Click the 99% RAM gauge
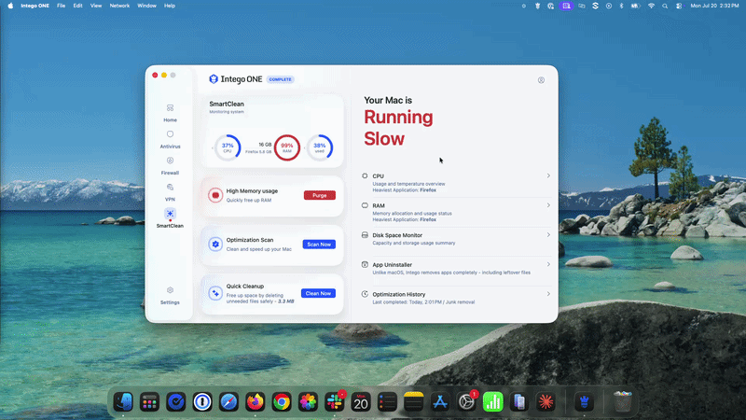This screenshot has width=746, height=420. [287, 147]
